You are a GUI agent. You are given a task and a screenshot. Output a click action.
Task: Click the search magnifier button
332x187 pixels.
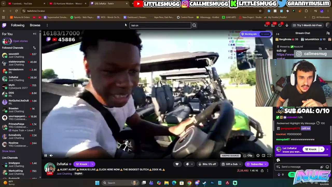pos(194,25)
